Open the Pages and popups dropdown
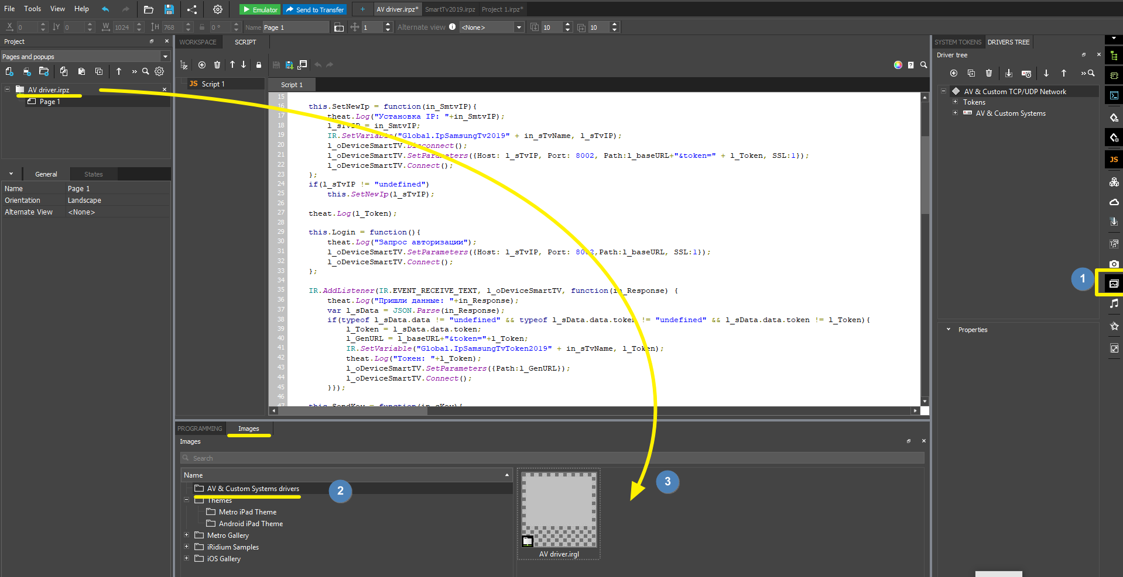This screenshot has height=577, width=1123. 165,57
